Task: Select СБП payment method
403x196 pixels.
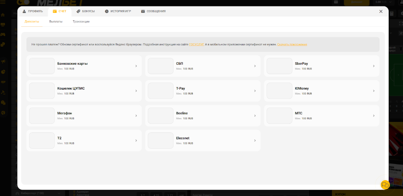Action: click(x=203, y=66)
